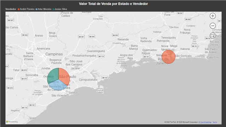Select the Artur Moreira blue legend marker
The image size is (226, 127).
36,9
